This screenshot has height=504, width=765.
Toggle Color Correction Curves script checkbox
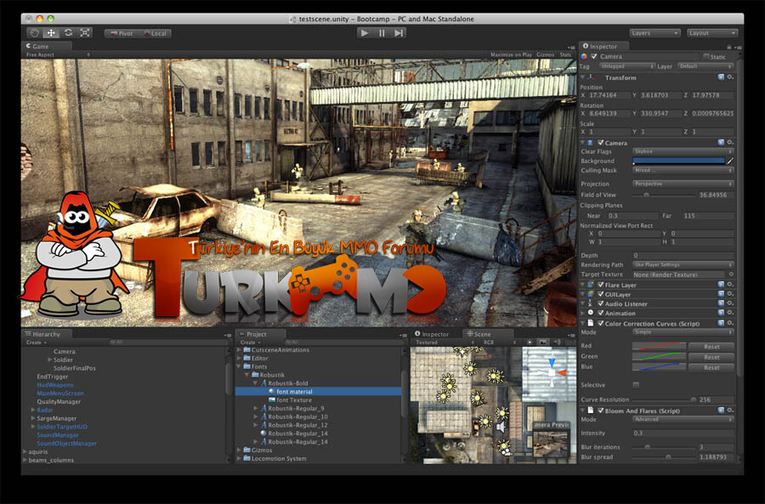pos(601,323)
